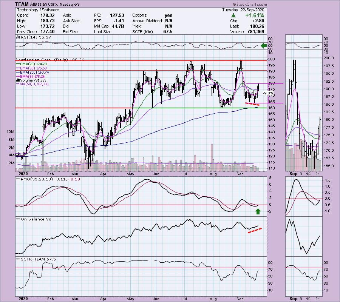
Task: Click the Yield N/A value
Action: pyautogui.click(x=169, y=26)
